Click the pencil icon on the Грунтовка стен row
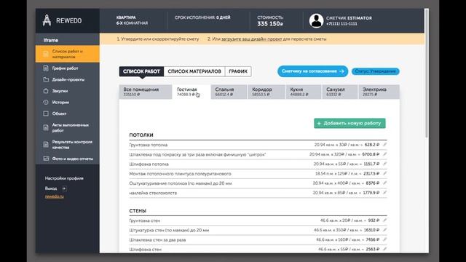This screenshot has height=262, width=466. click(x=384, y=221)
